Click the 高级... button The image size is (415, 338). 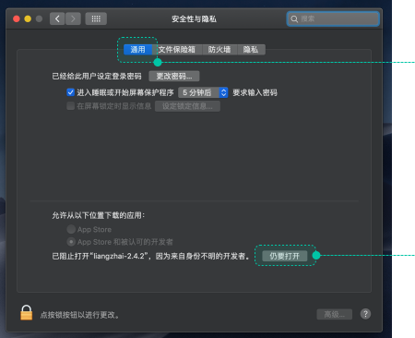(x=335, y=314)
